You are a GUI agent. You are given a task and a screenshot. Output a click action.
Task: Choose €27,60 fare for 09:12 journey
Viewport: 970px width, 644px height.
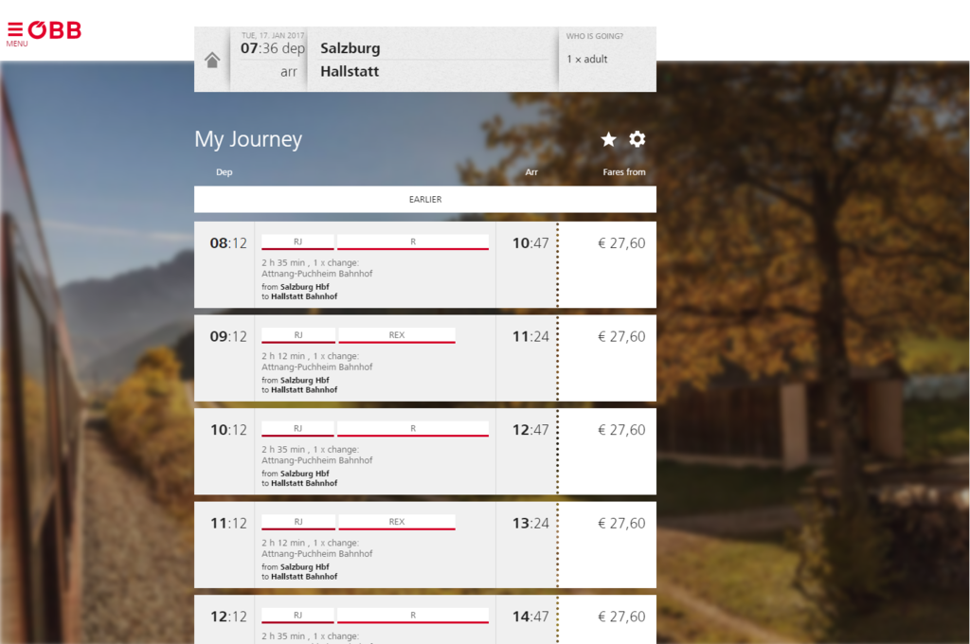coord(621,336)
